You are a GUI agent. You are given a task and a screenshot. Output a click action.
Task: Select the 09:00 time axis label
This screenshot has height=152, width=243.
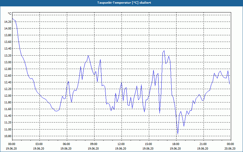94,144
